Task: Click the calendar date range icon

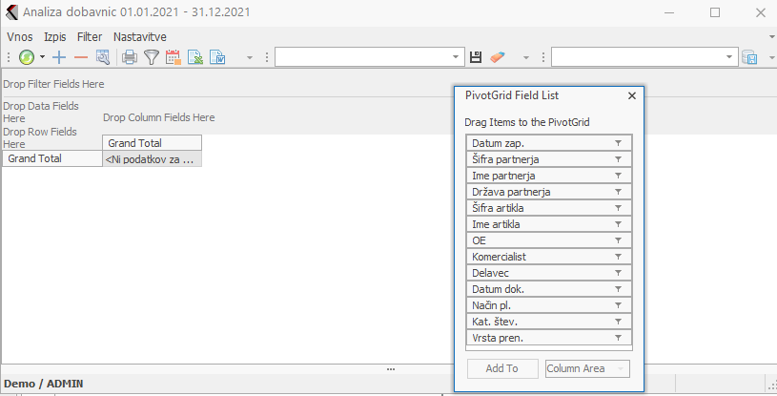Action: click(174, 58)
